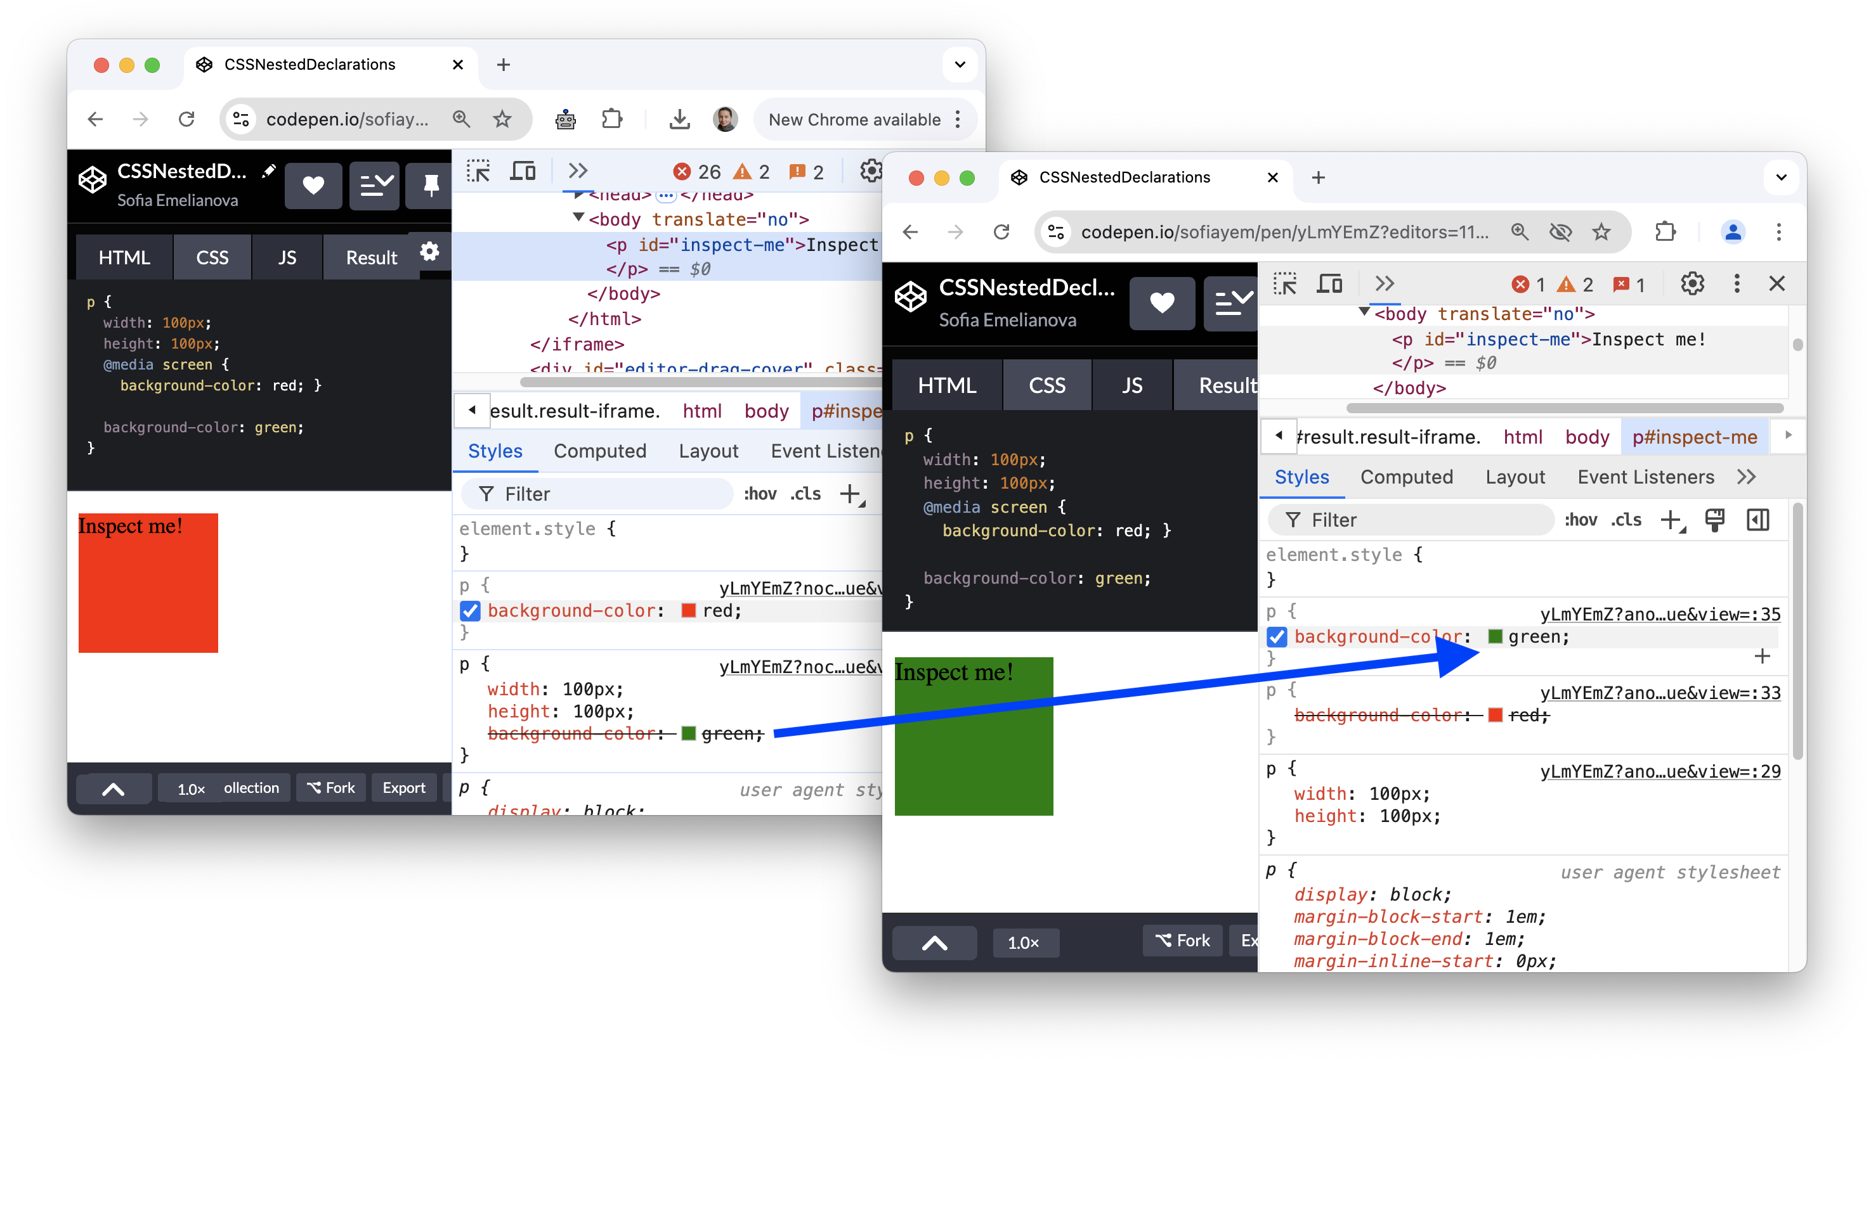The width and height of the screenshot is (1871, 1208).
Task: Click the add new style rule icon
Action: pyautogui.click(x=1671, y=521)
